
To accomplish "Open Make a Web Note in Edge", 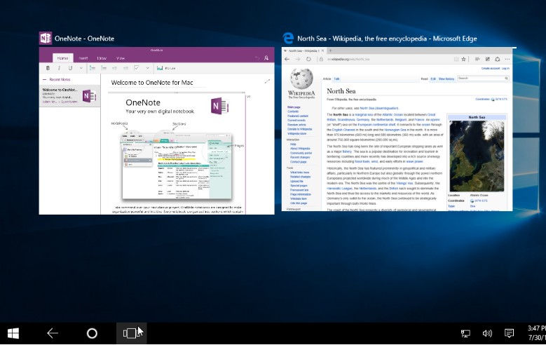I will click(x=488, y=59).
